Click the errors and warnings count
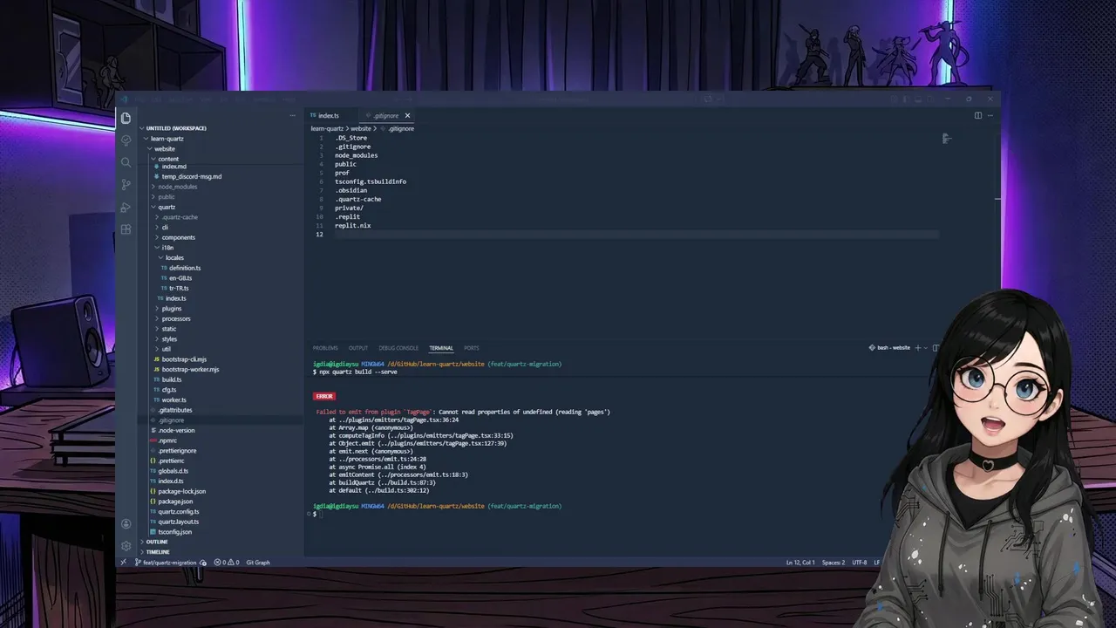 [x=227, y=563]
